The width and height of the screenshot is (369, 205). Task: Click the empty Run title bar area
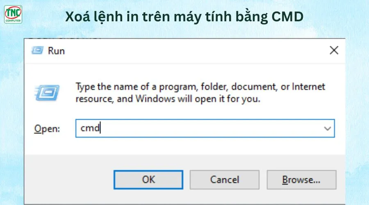click(x=195, y=51)
